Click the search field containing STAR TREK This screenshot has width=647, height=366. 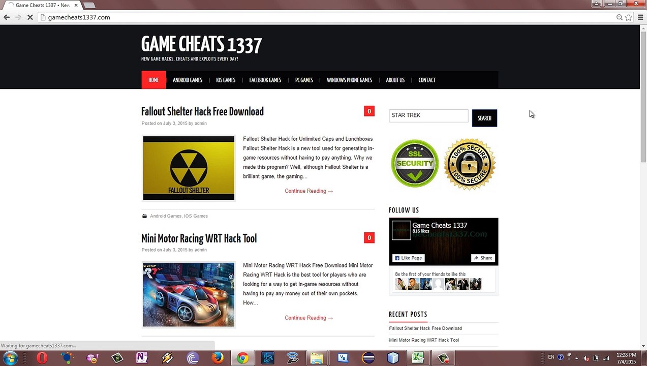point(428,115)
